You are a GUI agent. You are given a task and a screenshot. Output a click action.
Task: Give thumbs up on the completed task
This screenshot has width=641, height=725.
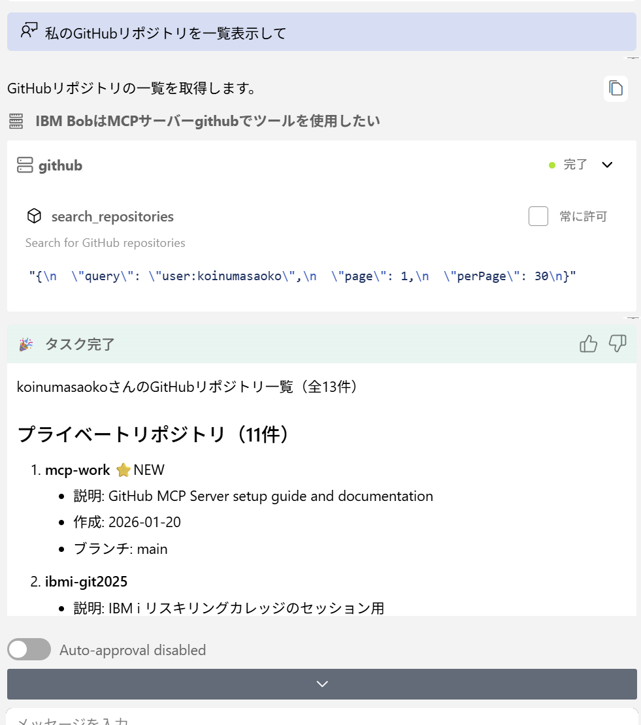click(x=587, y=344)
